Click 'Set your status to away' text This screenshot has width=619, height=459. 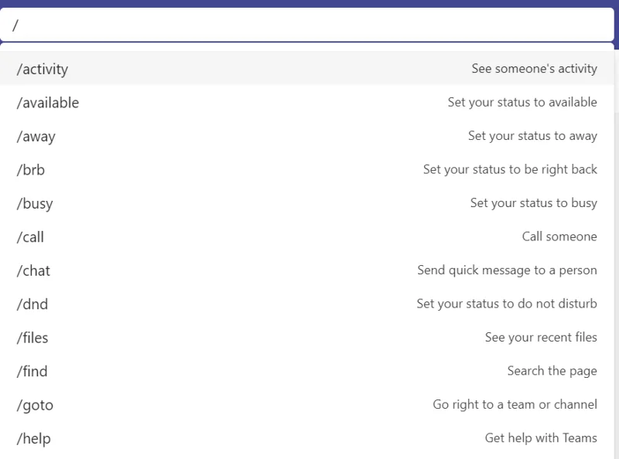tap(532, 136)
